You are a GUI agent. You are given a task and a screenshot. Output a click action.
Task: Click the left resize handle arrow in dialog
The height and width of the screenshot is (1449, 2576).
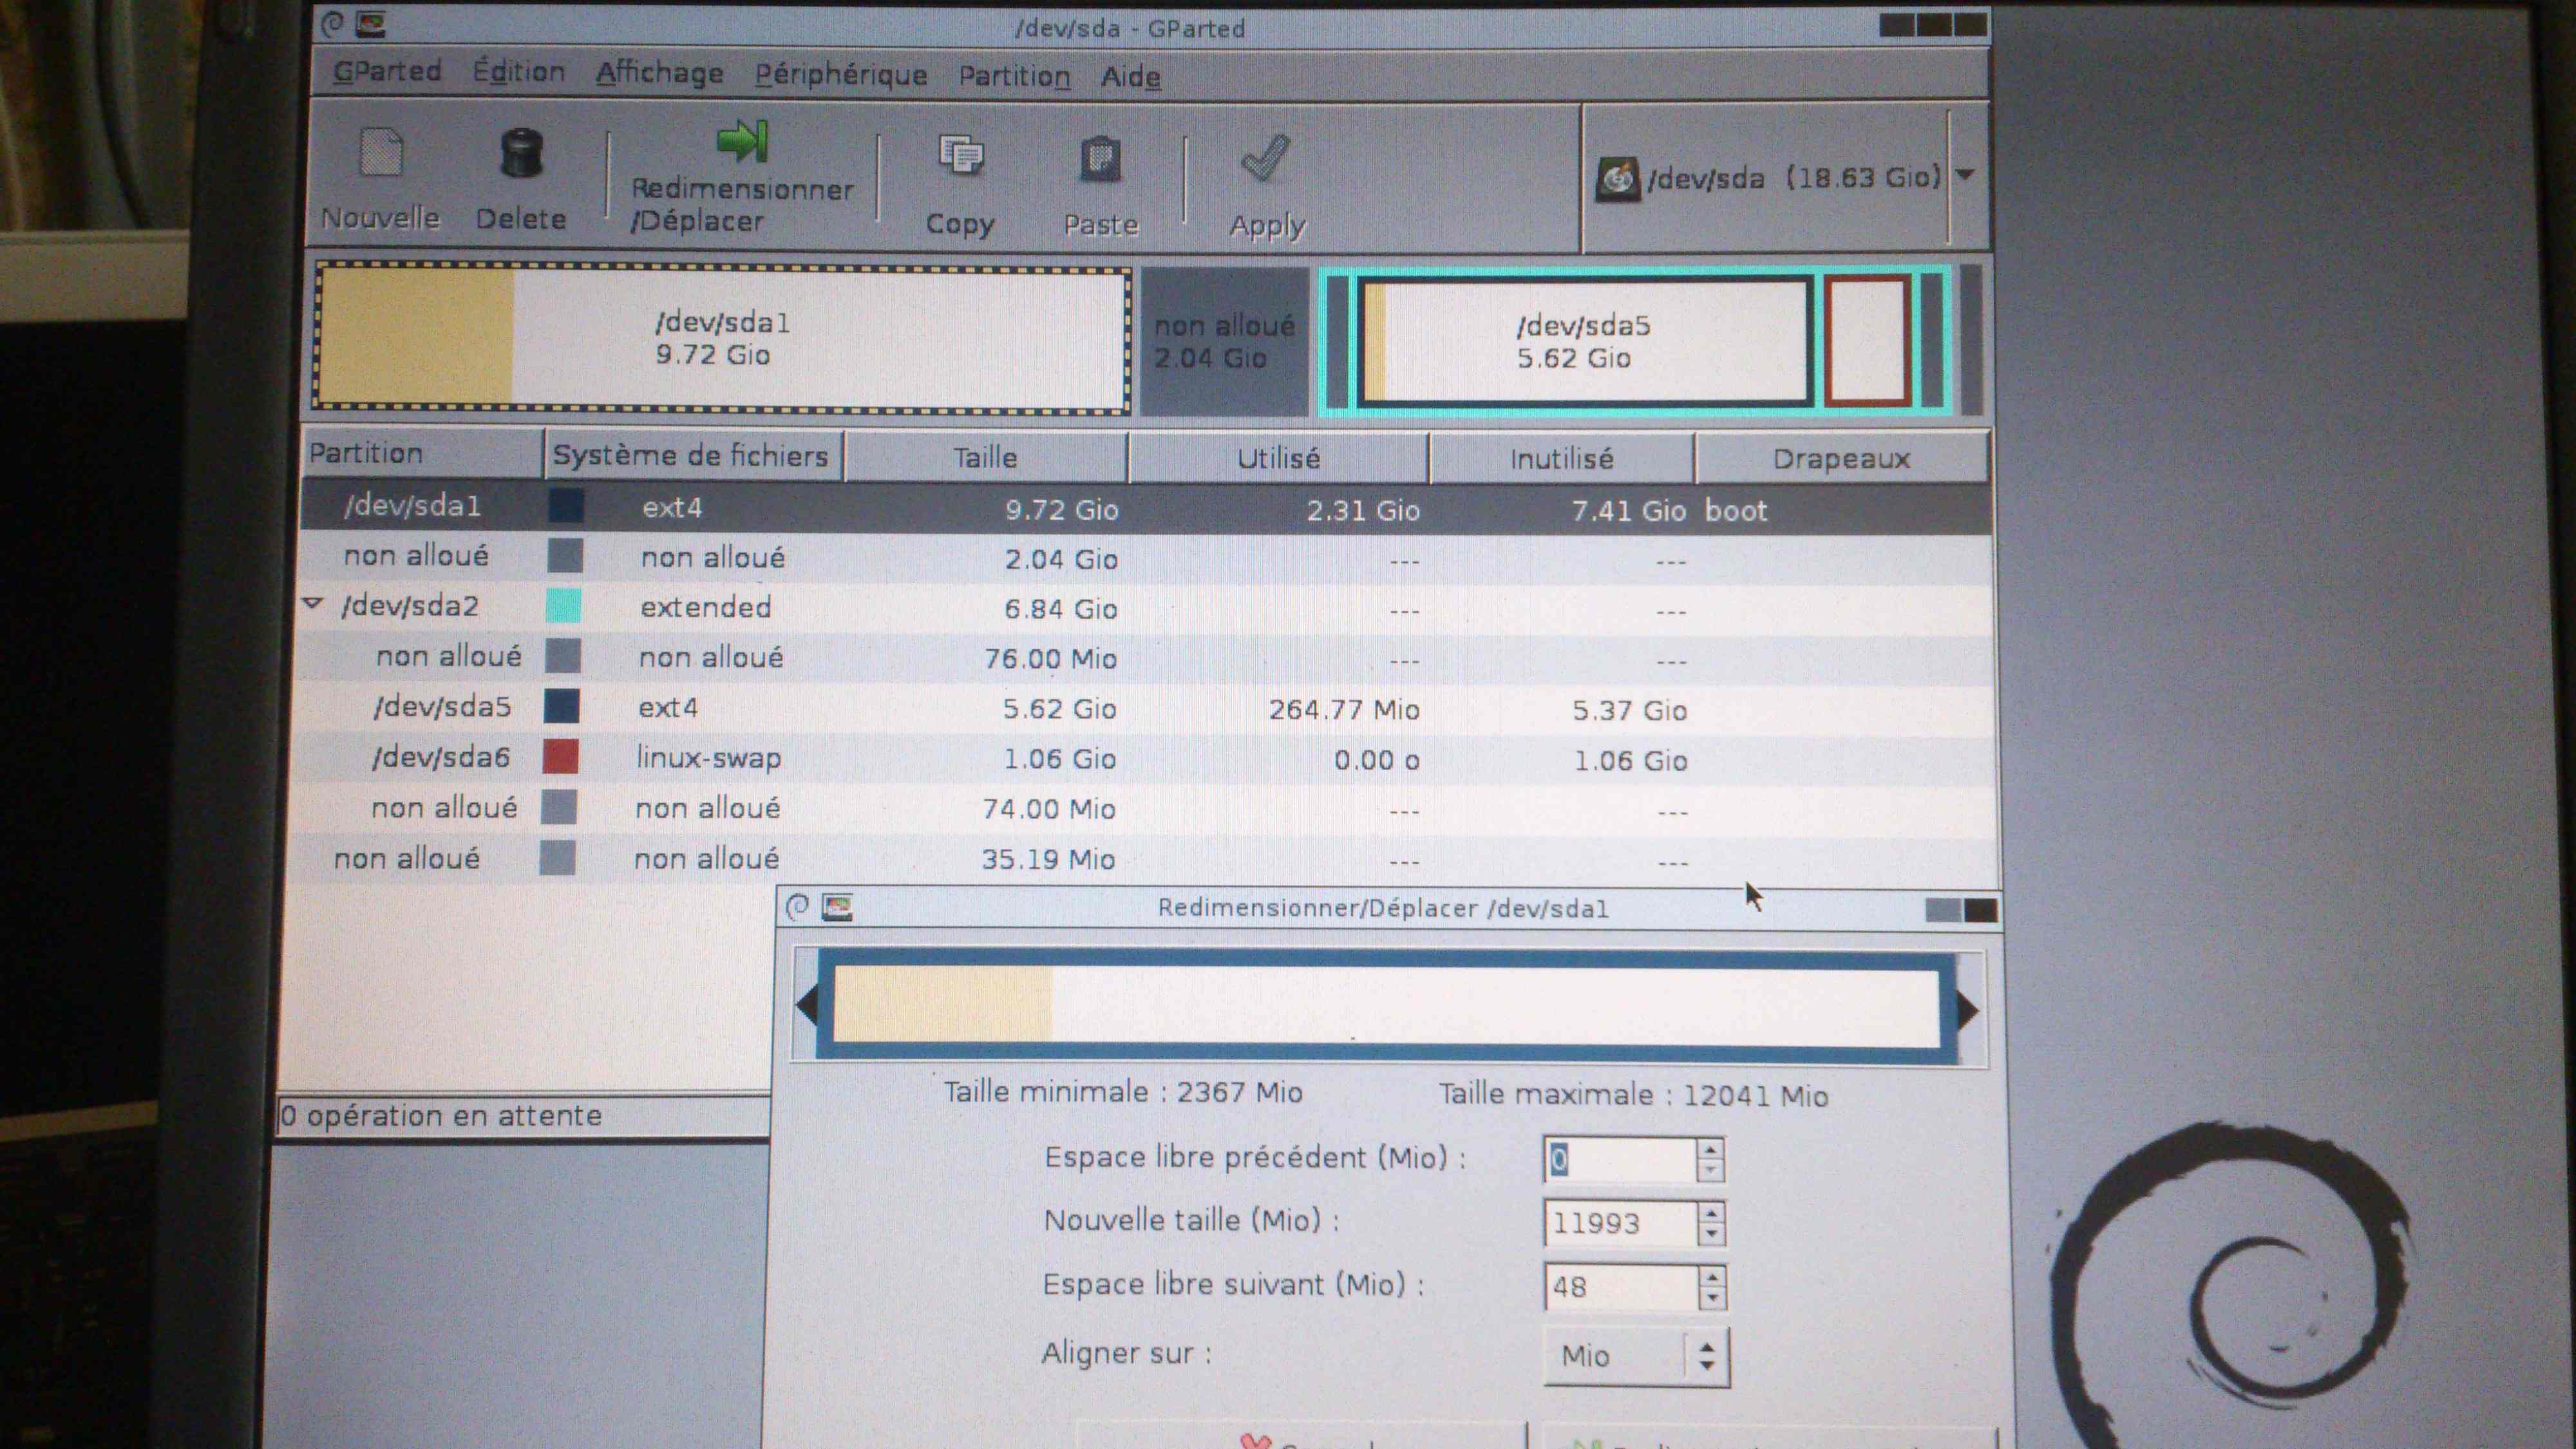(x=806, y=1005)
